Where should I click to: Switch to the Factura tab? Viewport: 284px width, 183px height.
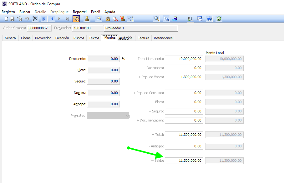tap(143, 38)
